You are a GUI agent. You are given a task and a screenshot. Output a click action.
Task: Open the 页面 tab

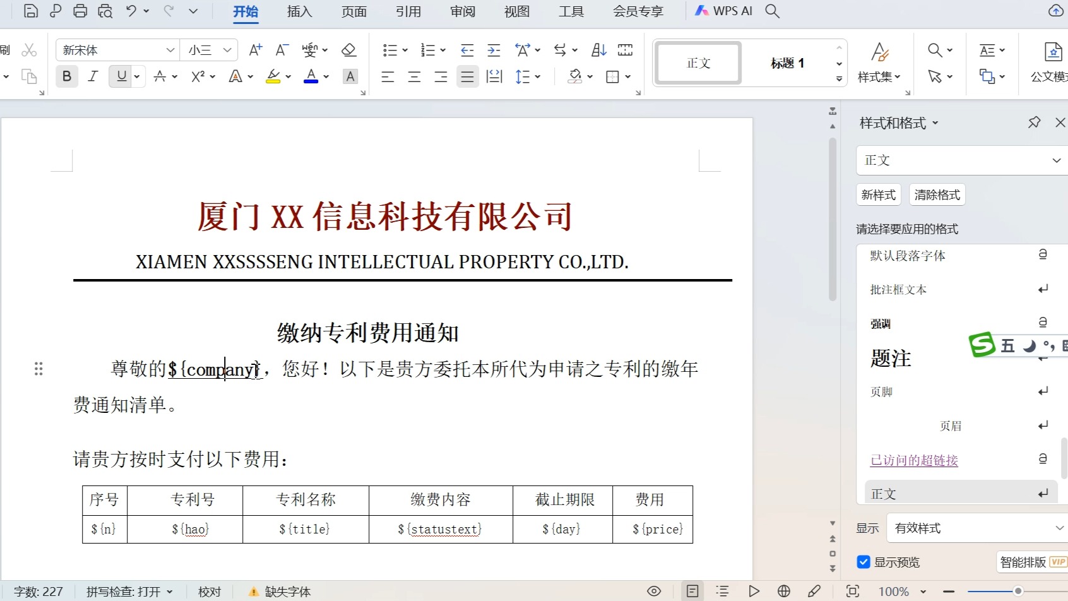tap(353, 11)
